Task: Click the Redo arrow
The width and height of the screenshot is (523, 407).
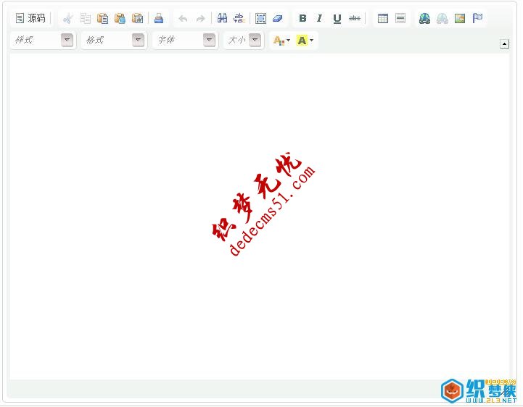Action: (200, 18)
